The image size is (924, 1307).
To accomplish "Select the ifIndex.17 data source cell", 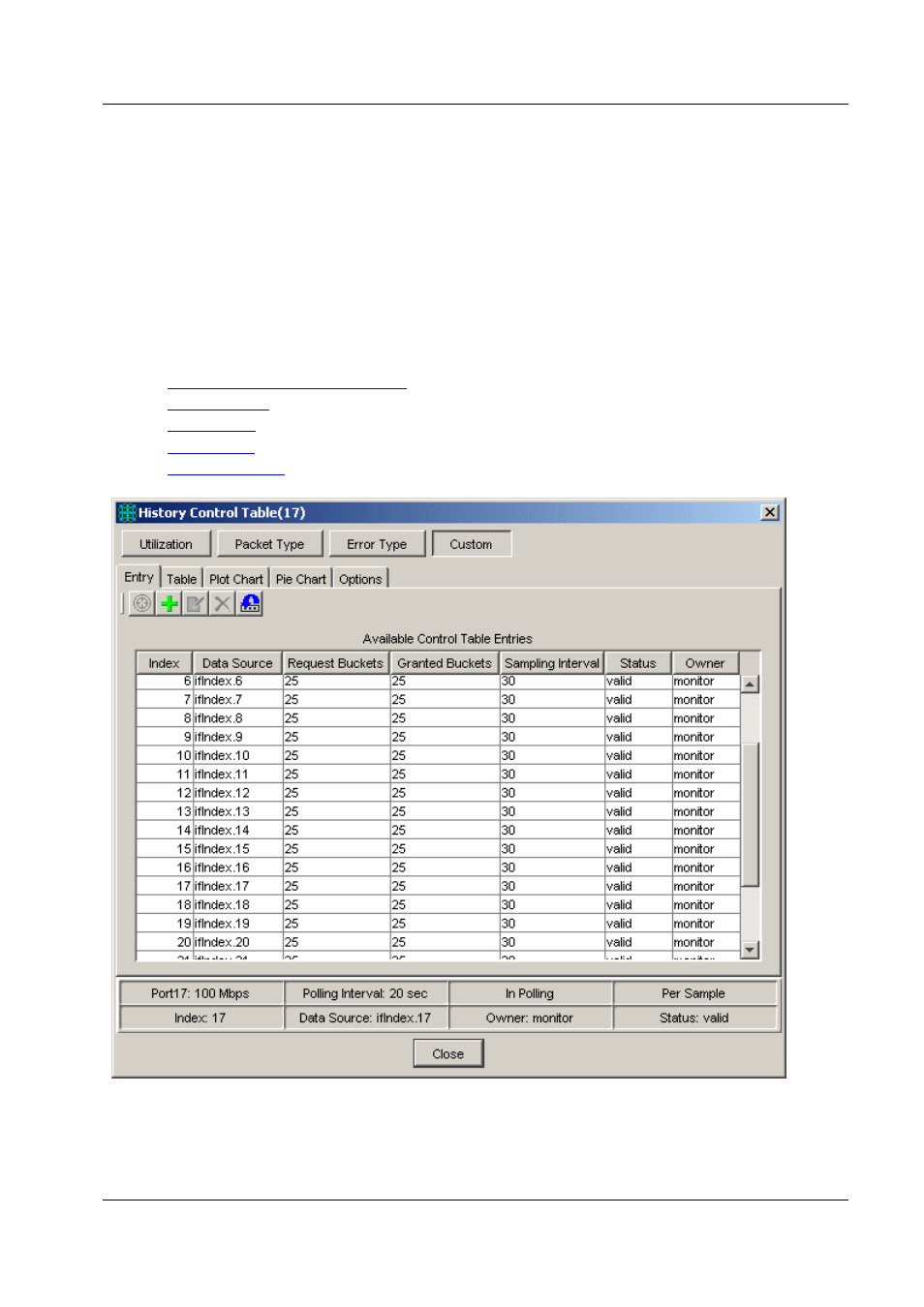I will point(237,886).
